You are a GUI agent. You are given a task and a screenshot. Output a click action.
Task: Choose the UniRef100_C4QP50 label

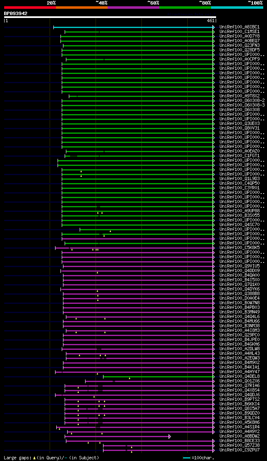[x=239, y=183]
